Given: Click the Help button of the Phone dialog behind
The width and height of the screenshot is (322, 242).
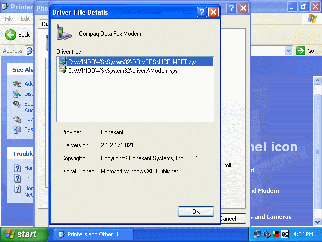Looking at the screenshot, I should (231, 8).
